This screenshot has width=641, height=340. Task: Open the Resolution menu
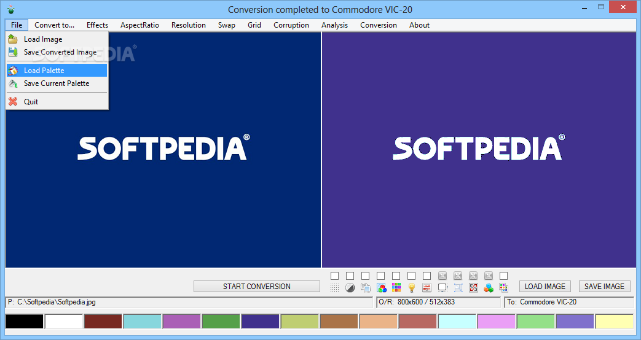click(x=189, y=25)
